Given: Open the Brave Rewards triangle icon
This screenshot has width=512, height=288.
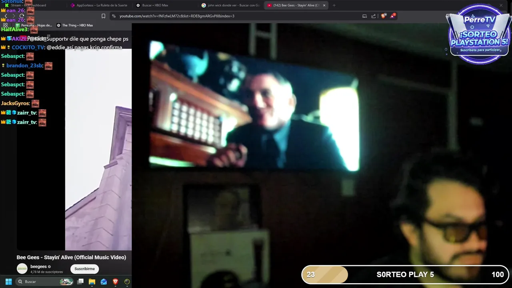Looking at the screenshot, I should coord(393,16).
